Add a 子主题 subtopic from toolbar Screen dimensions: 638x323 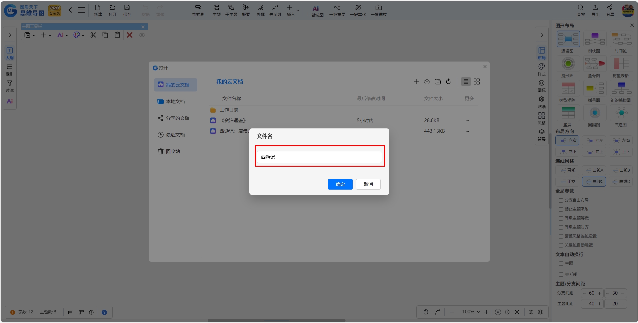(x=231, y=10)
